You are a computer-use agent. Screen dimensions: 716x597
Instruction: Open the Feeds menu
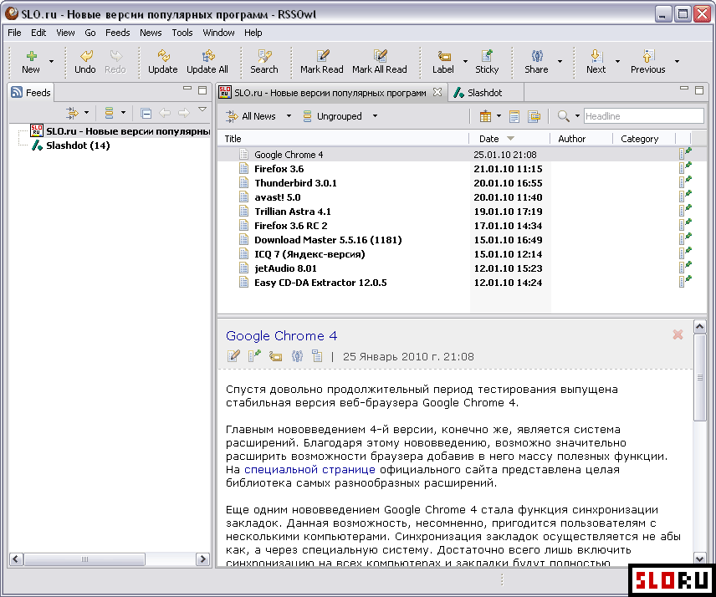coord(117,33)
